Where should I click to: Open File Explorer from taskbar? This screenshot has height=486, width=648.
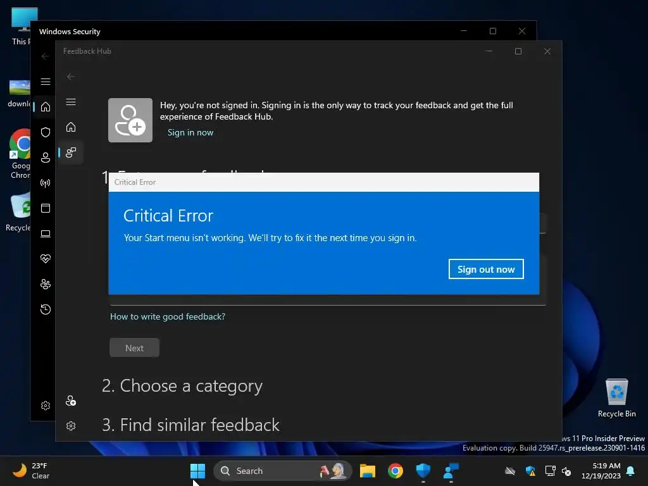(x=368, y=471)
